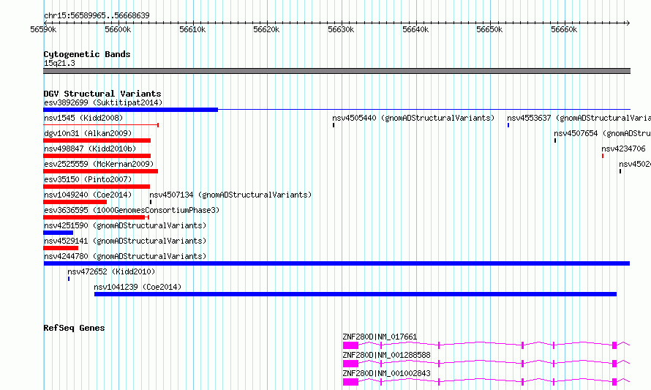651x390 pixels.
Task: Click the gray 15q21.3 cytogenetic band bar
Action: pyautogui.click(x=336, y=71)
